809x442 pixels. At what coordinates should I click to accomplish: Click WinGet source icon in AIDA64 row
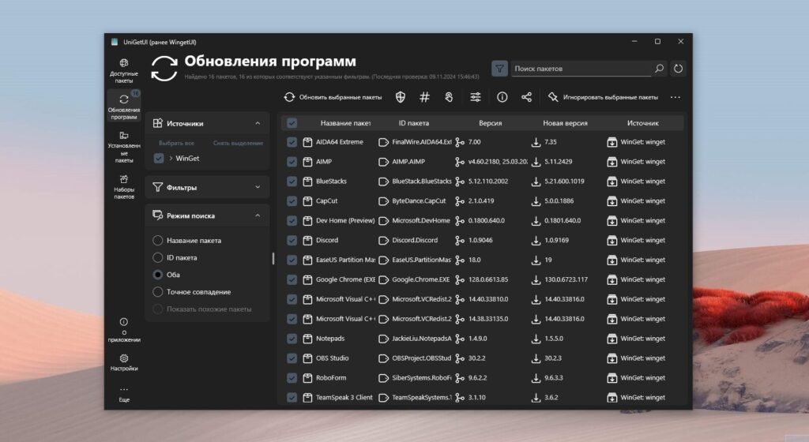point(612,142)
